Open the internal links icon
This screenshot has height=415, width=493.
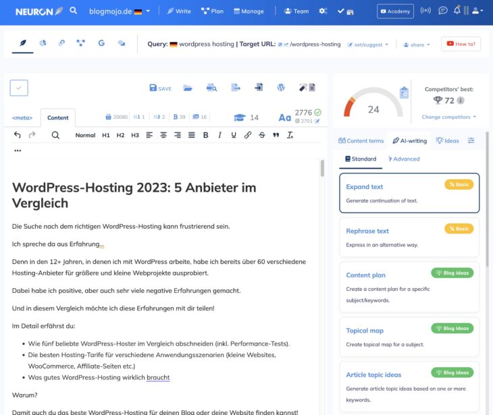click(61, 43)
